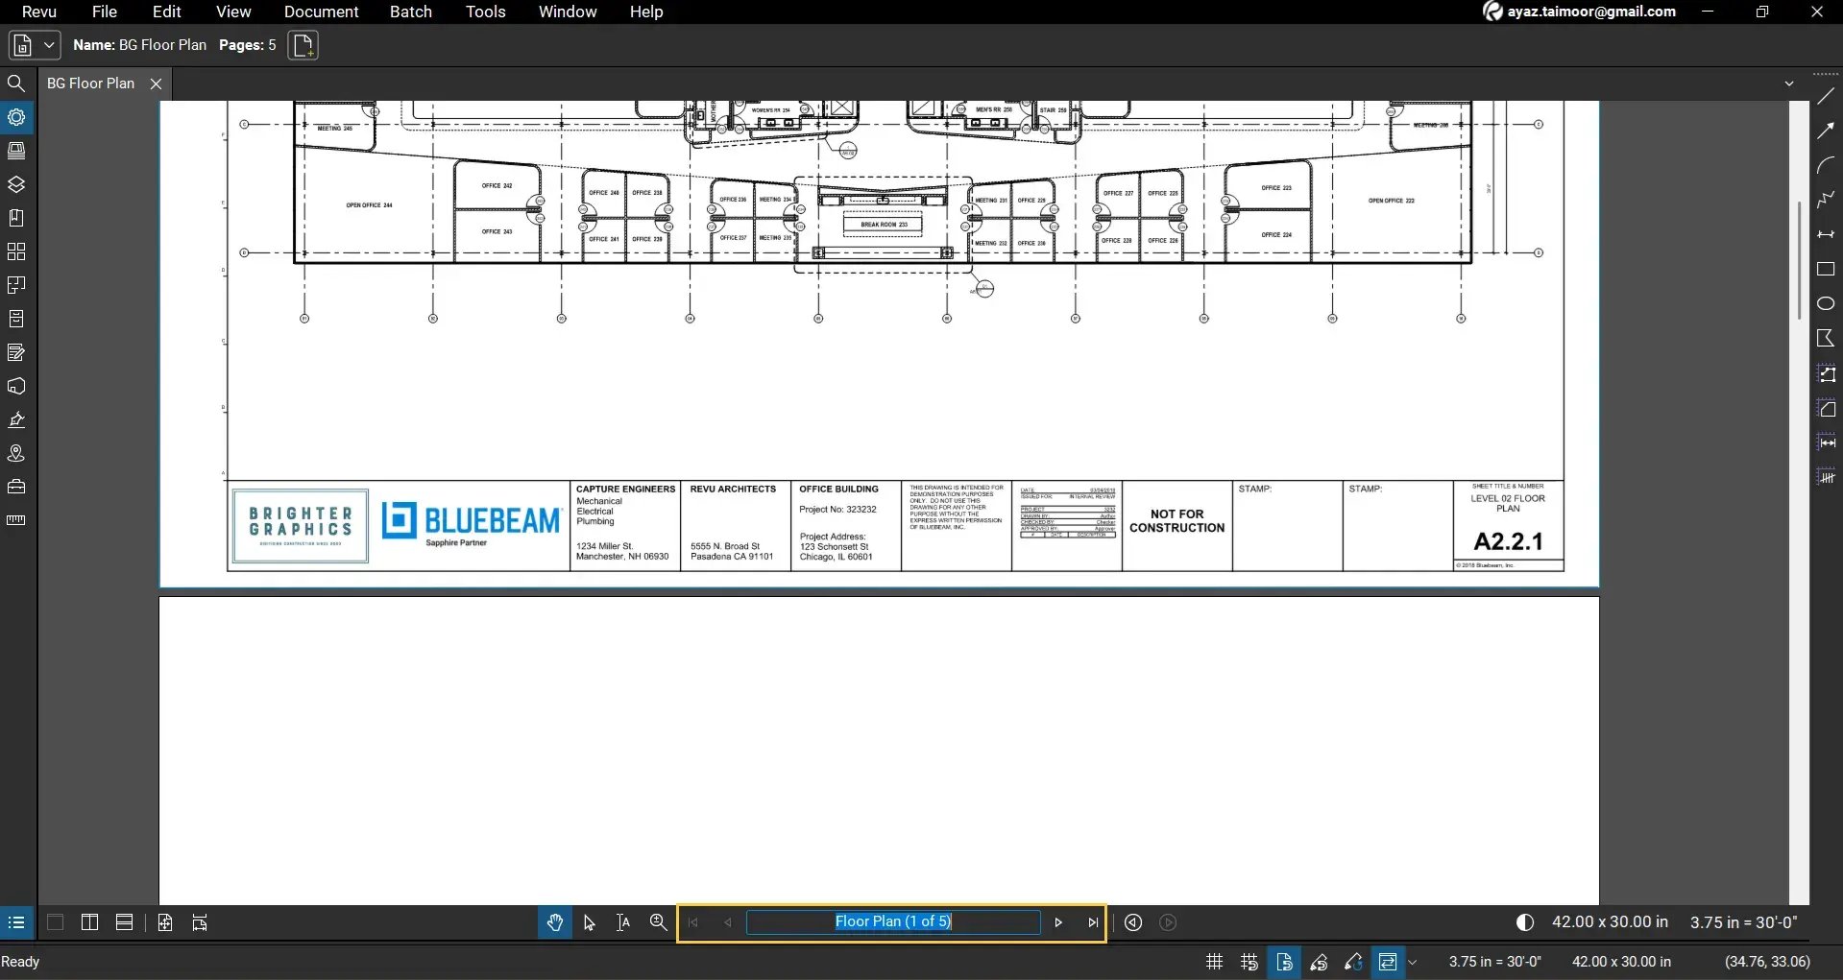Select the BG Floor Plan tab
This screenshot has width=1843, height=980.
tap(91, 83)
